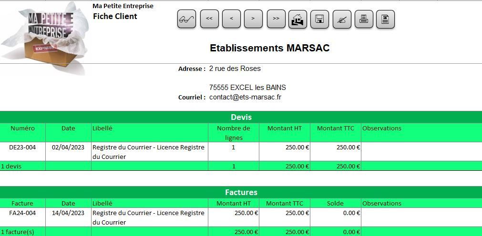Viewport: 482px width, 236px height.
Task: Select invoice date 14/04/2023
Action: (68, 213)
